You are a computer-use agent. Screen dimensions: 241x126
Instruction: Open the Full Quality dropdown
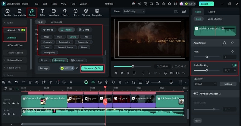click(x=134, y=11)
